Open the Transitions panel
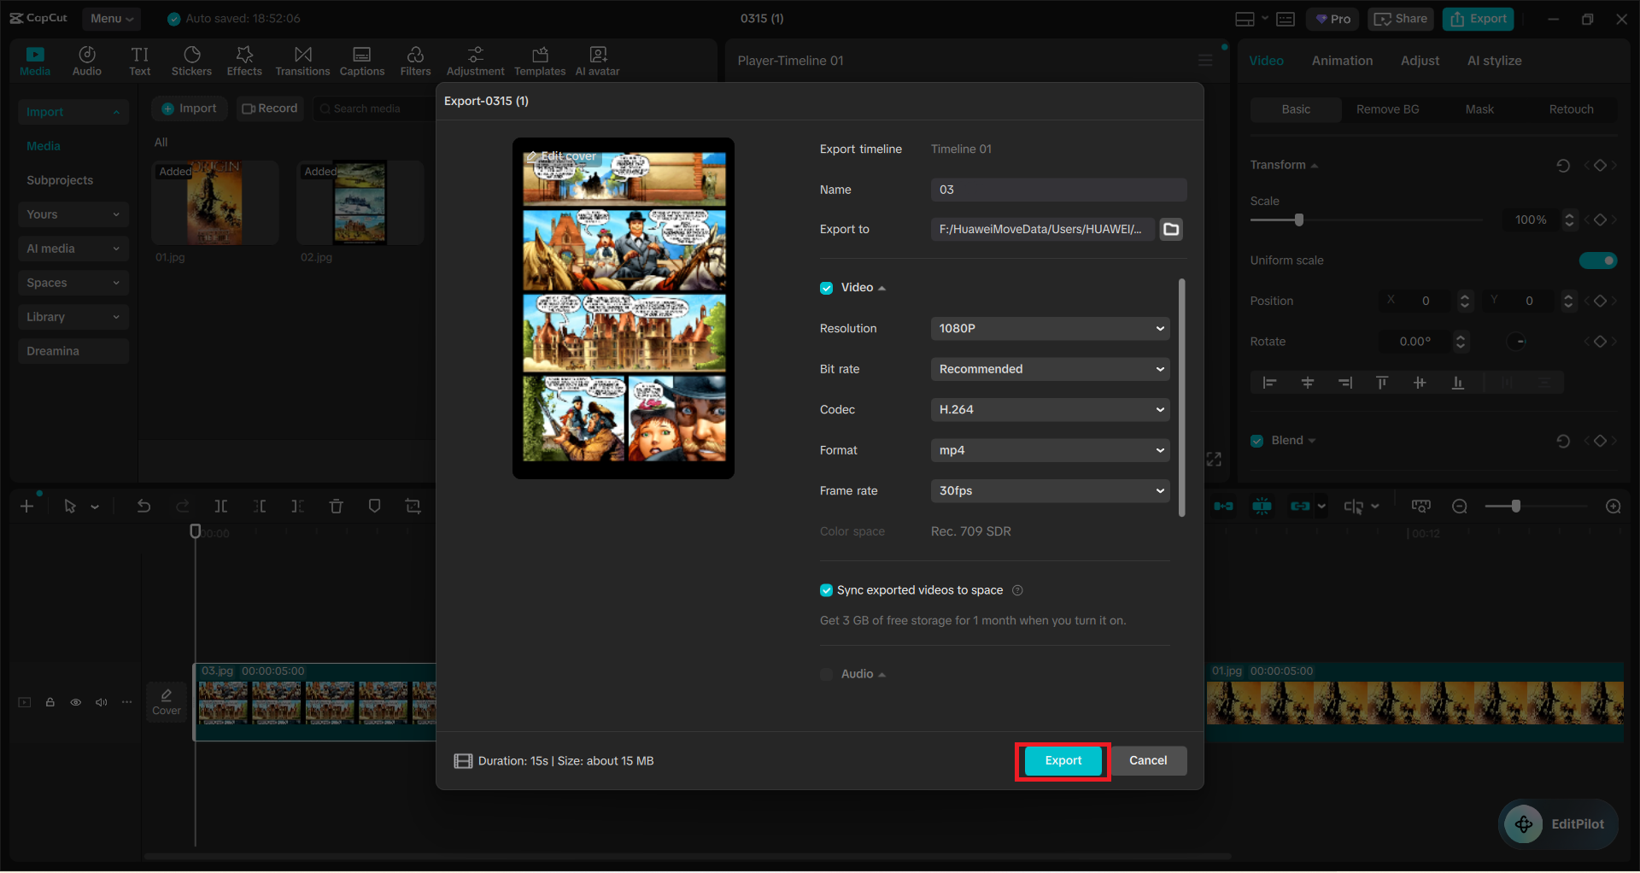1640x873 pixels. (x=302, y=60)
